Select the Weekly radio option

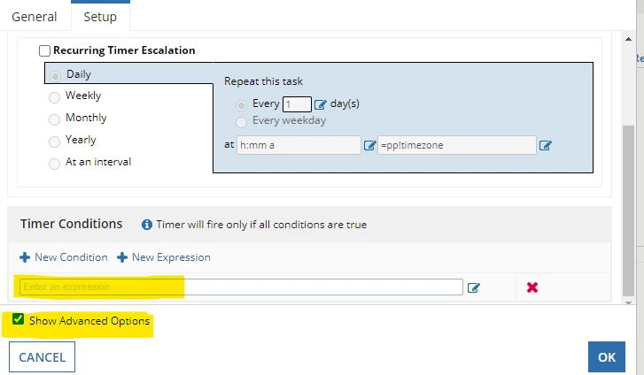pyautogui.click(x=54, y=97)
